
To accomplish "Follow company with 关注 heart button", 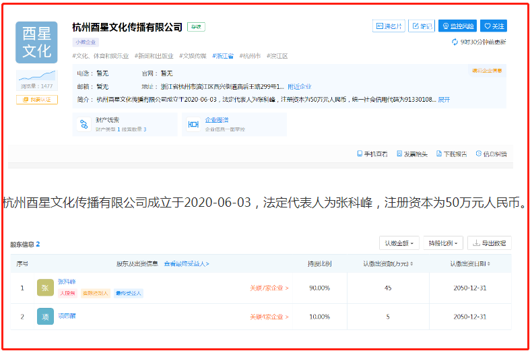I will (x=494, y=26).
